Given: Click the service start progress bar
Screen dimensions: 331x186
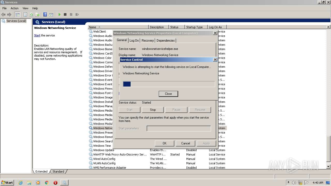Looking at the screenshot, I should [169, 84].
